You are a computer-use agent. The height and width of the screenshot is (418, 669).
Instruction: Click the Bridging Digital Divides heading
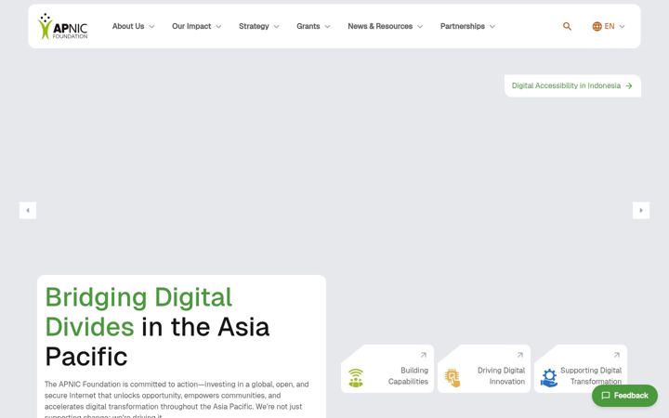point(157,327)
